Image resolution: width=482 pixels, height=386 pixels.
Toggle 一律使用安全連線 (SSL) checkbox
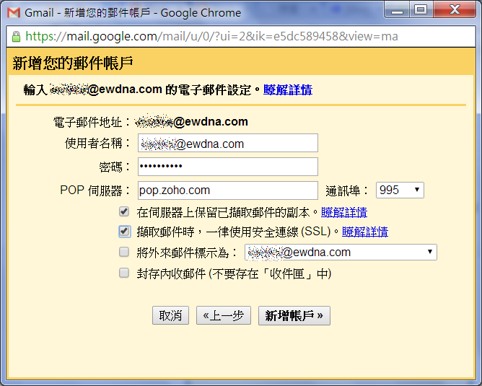pos(124,231)
